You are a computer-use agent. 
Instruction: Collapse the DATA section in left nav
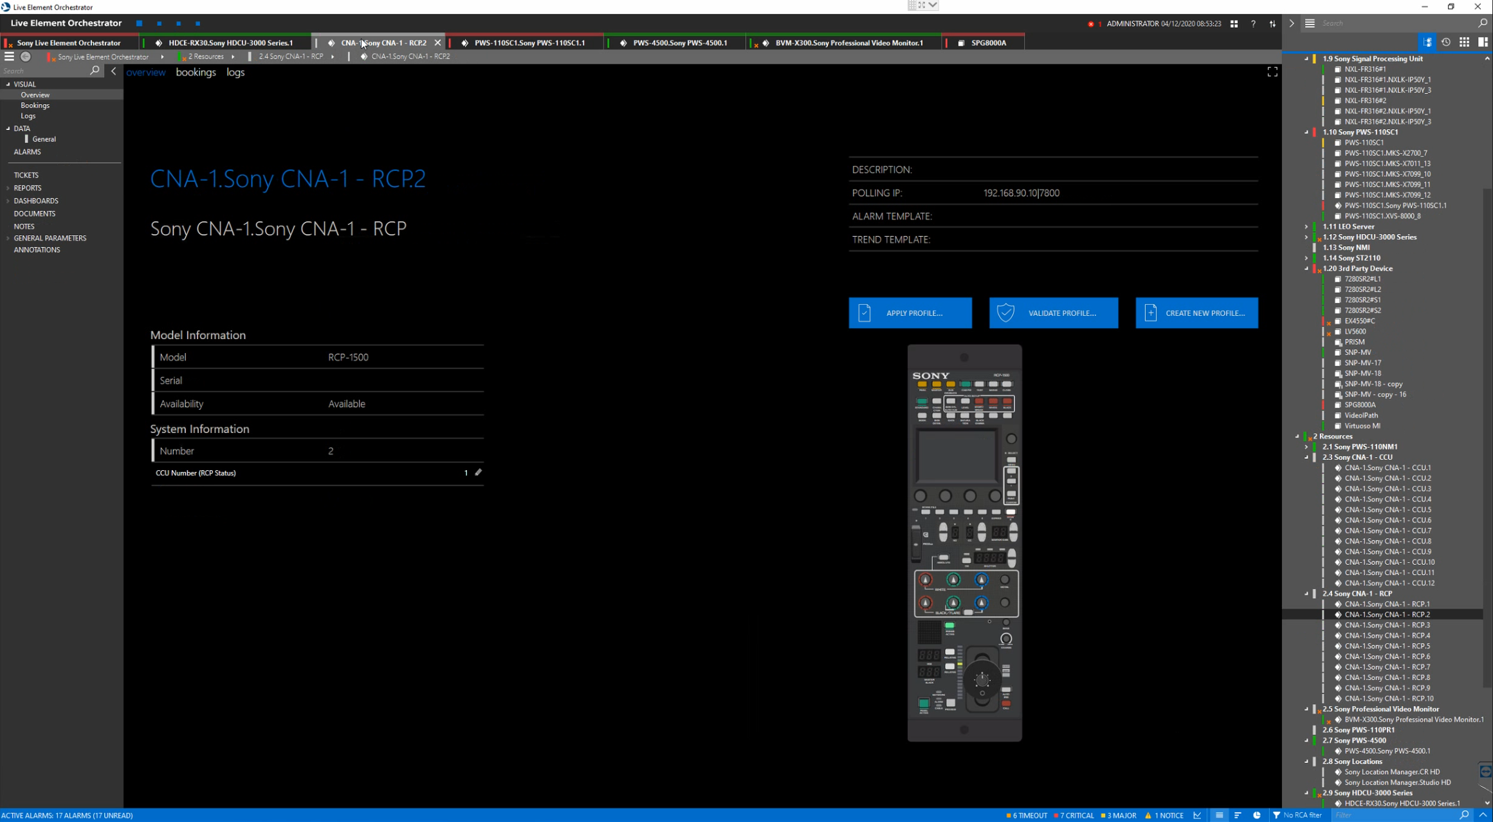[x=8, y=129]
